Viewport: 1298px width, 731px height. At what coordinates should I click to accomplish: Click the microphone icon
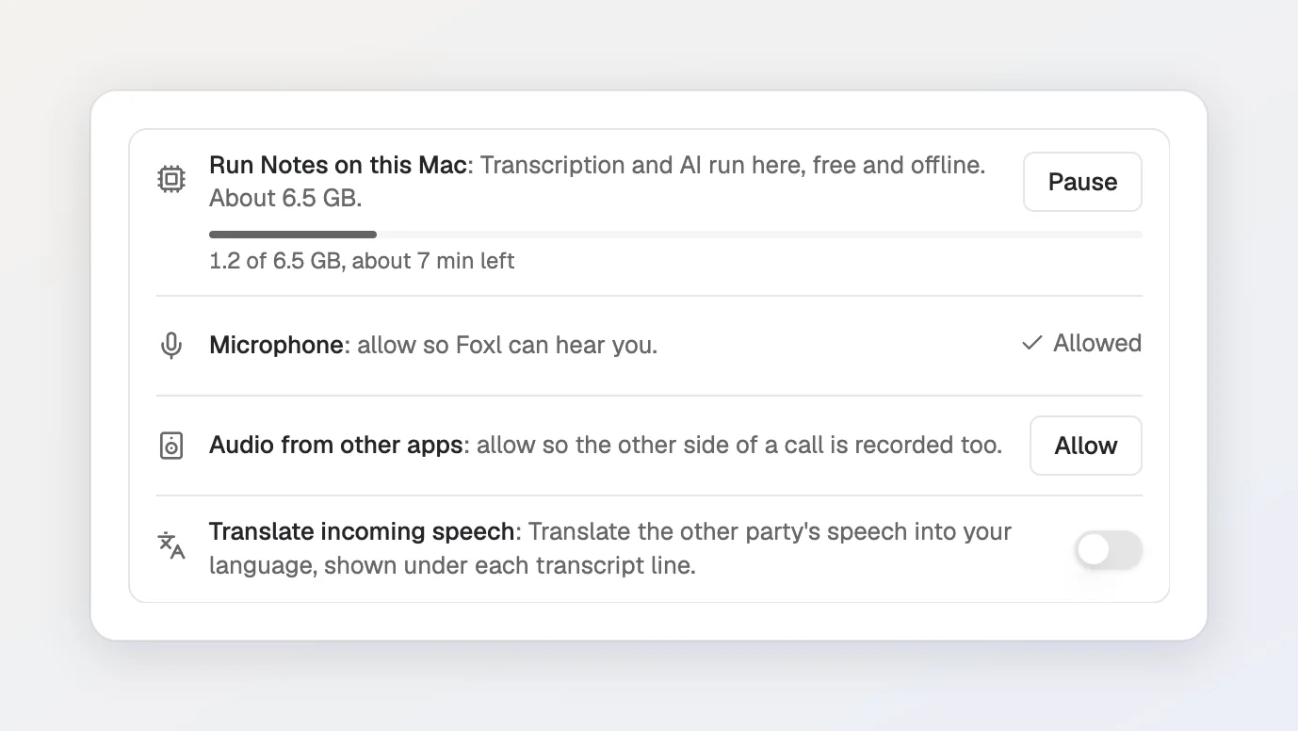(x=170, y=346)
